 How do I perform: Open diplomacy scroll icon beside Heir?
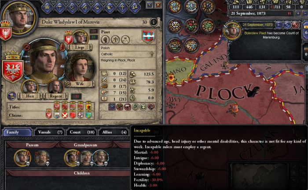(12, 96)
